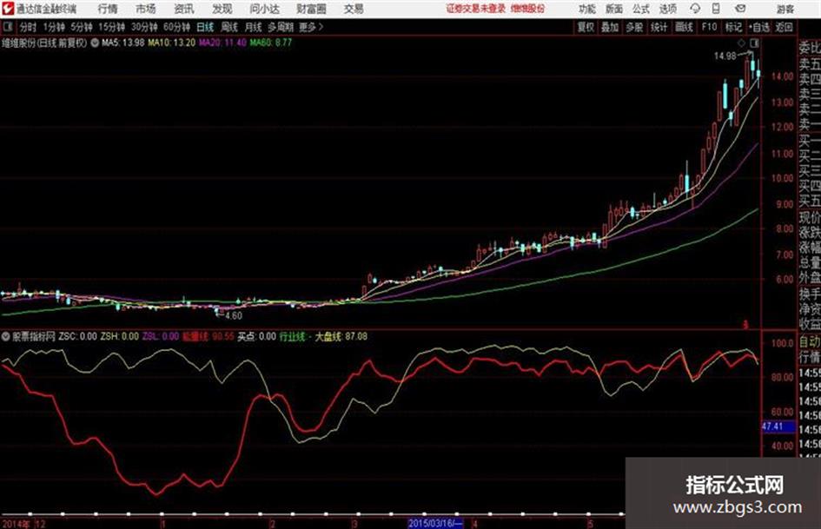Switch to 分时 chart tab
Viewport: 821px width, 529px height.
point(29,27)
